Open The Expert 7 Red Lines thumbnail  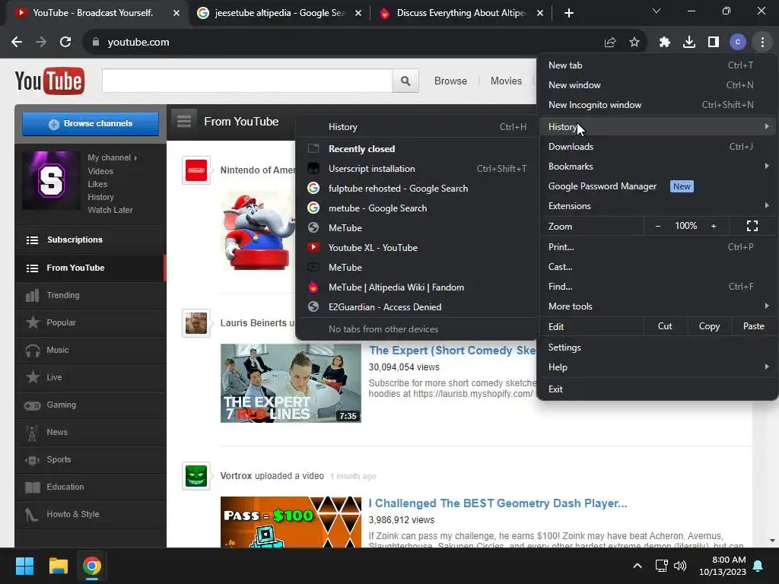point(291,383)
